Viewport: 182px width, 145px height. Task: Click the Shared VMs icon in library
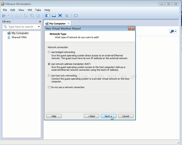[9, 37]
